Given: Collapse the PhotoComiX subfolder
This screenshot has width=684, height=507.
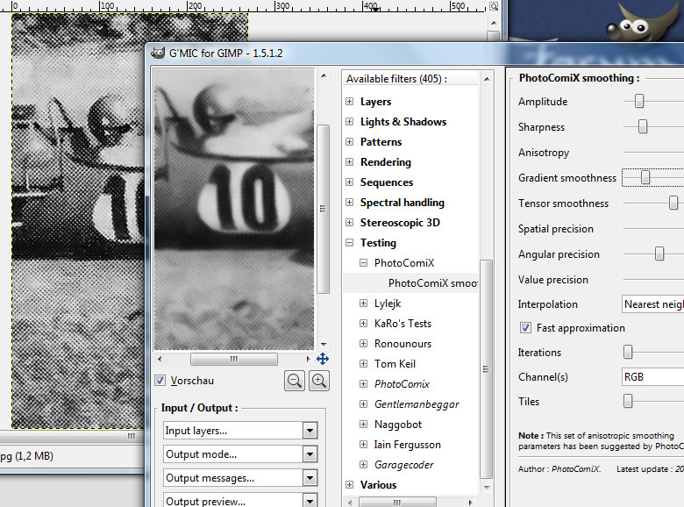Looking at the screenshot, I should click(363, 262).
